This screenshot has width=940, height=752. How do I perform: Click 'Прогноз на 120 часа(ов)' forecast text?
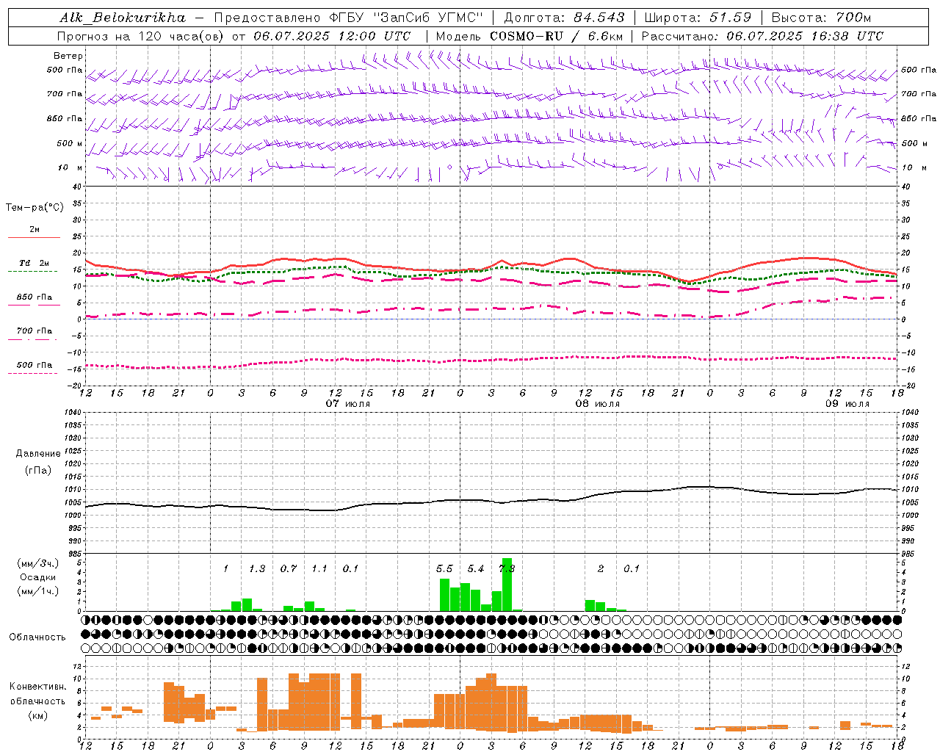click(x=142, y=36)
